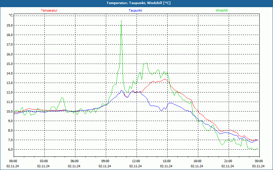Select the 12:00 time axis marker
Image resolution: width=273 pixels, height=170 pixels.
[x=136, y=161]
